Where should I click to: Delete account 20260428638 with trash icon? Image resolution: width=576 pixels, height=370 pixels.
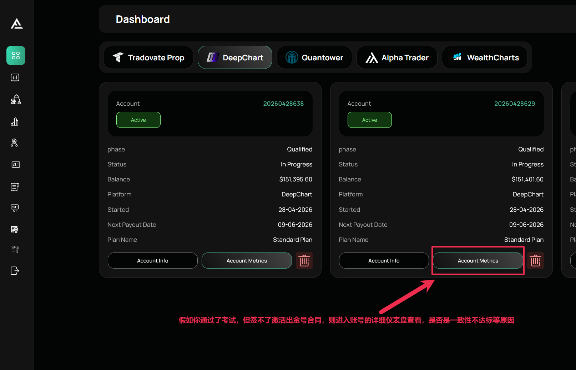[304, 261]
